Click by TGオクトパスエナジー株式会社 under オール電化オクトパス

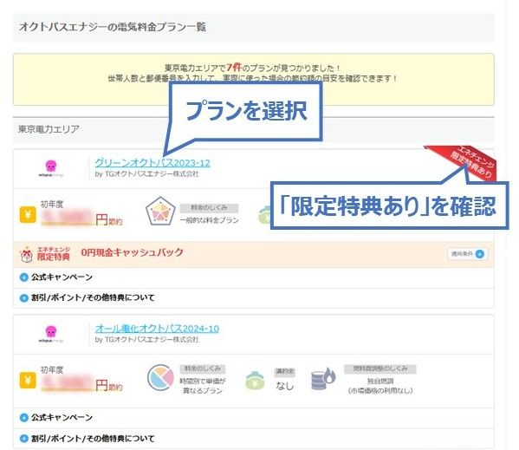coord(147,339)
